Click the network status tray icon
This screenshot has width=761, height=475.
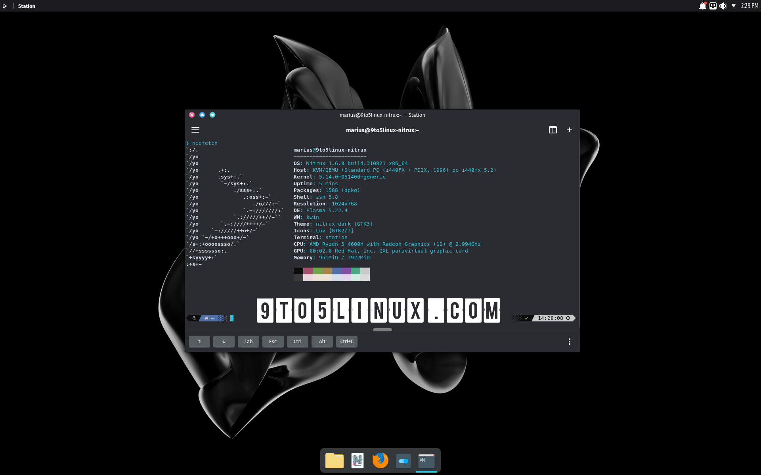pos(713,6)
